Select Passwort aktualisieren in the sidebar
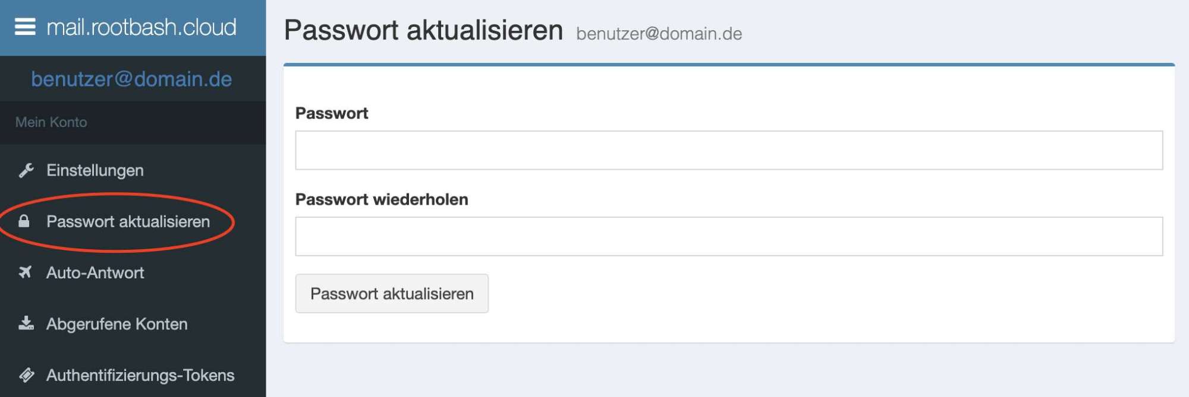This screenshot has height=397, width=1189. coord(128,222)
